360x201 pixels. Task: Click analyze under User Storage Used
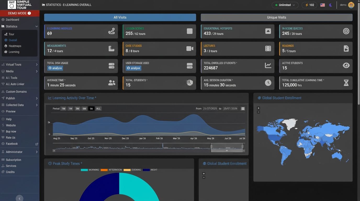pyautogui.click(x=133, y=68)
